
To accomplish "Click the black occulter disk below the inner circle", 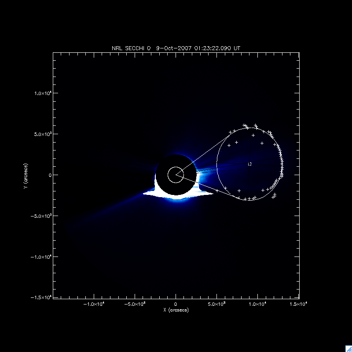I will coord(176,189).
